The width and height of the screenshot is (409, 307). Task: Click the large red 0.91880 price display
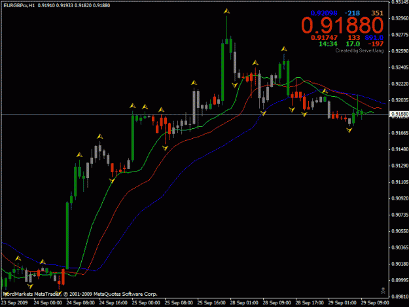pos(342,26)
